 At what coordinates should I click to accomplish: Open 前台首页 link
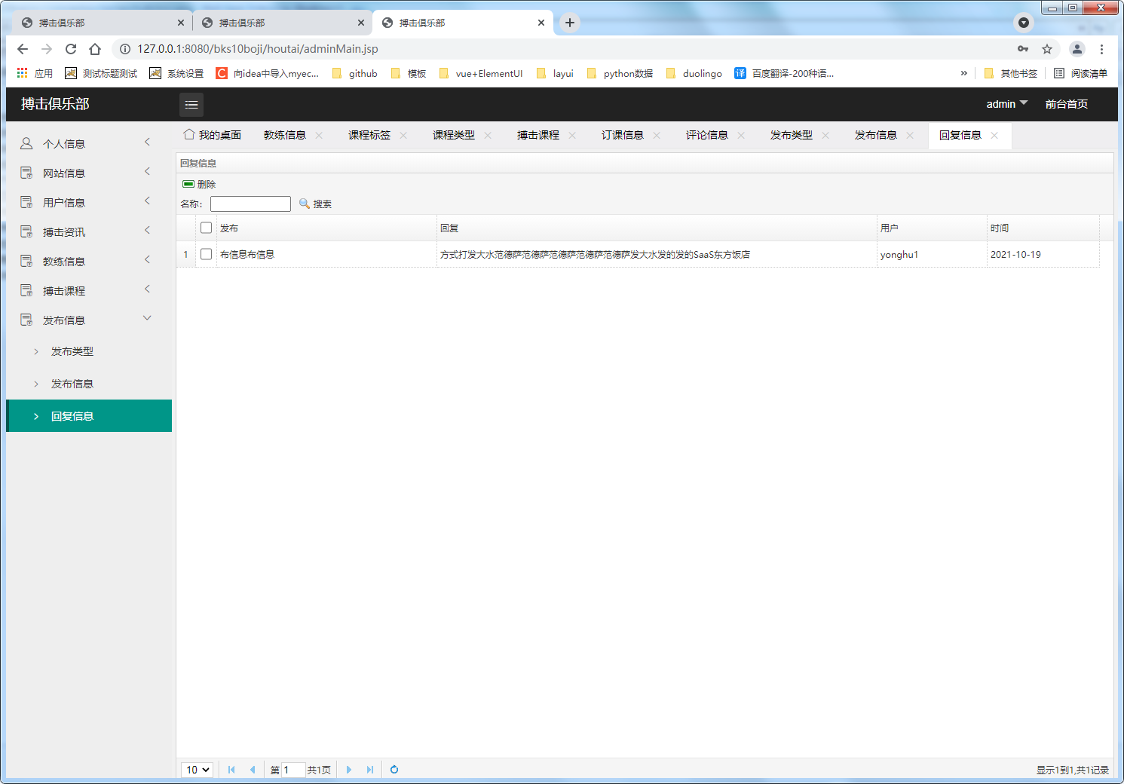[x=1067, y=104]
